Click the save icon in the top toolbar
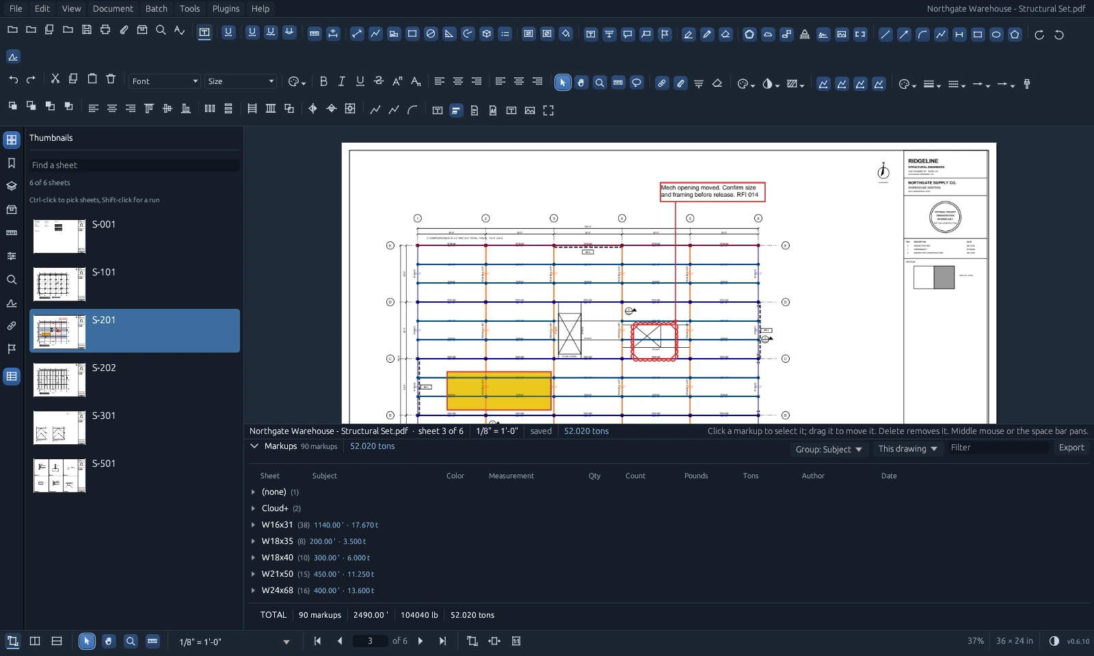Screen dimensions: 1094x656 [x=87, y=30]
